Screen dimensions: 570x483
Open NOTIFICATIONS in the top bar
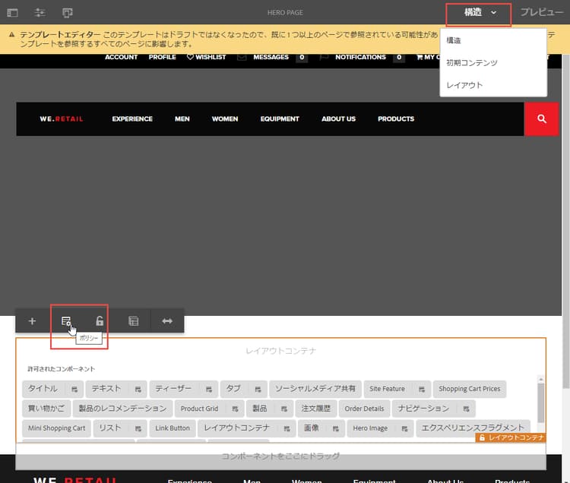pos(360,57)
